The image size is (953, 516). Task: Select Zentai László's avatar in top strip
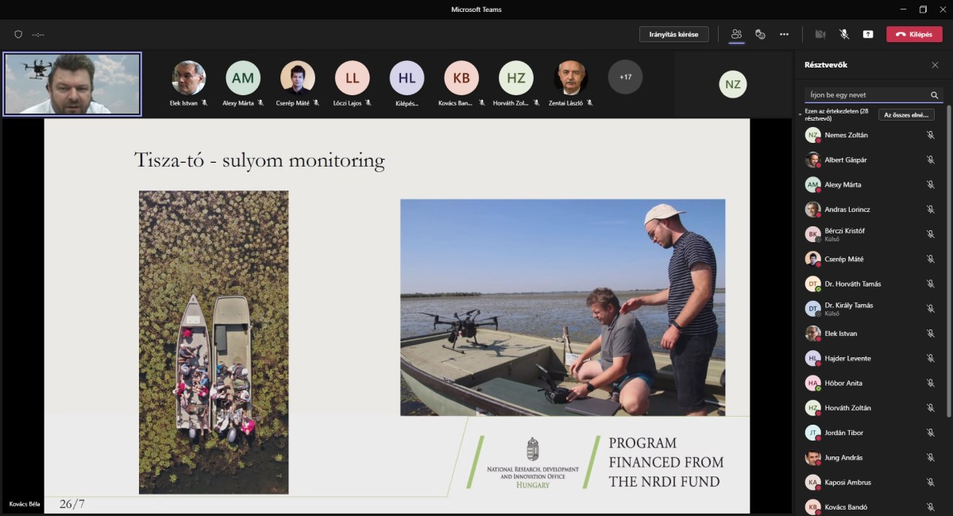[570, 77]
